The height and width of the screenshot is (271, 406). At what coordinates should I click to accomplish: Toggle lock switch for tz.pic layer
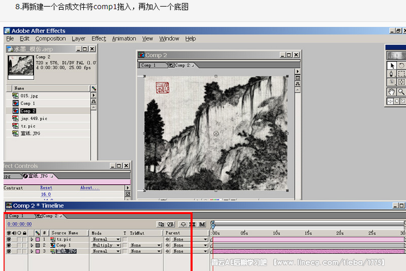click(24, 239)
